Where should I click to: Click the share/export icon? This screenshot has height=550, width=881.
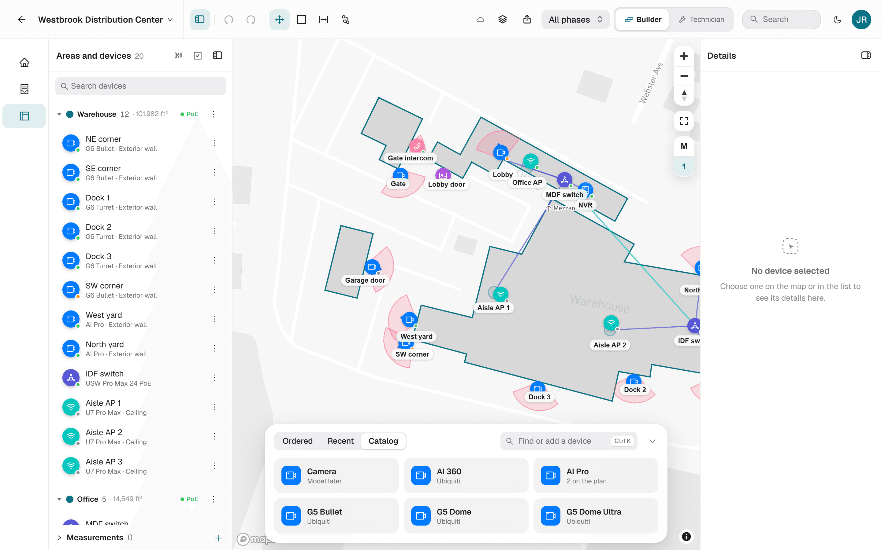tap(527, 20)
